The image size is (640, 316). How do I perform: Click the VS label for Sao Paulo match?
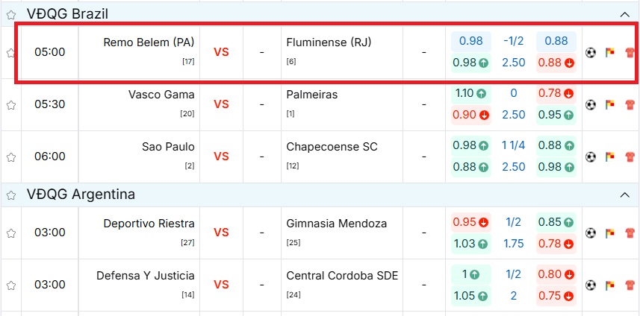coord(221,157)
